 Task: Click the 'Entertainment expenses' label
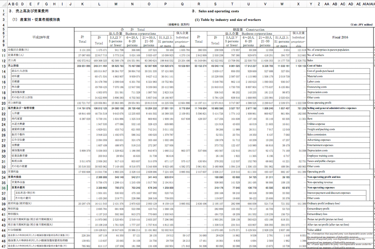pos(320,145)
